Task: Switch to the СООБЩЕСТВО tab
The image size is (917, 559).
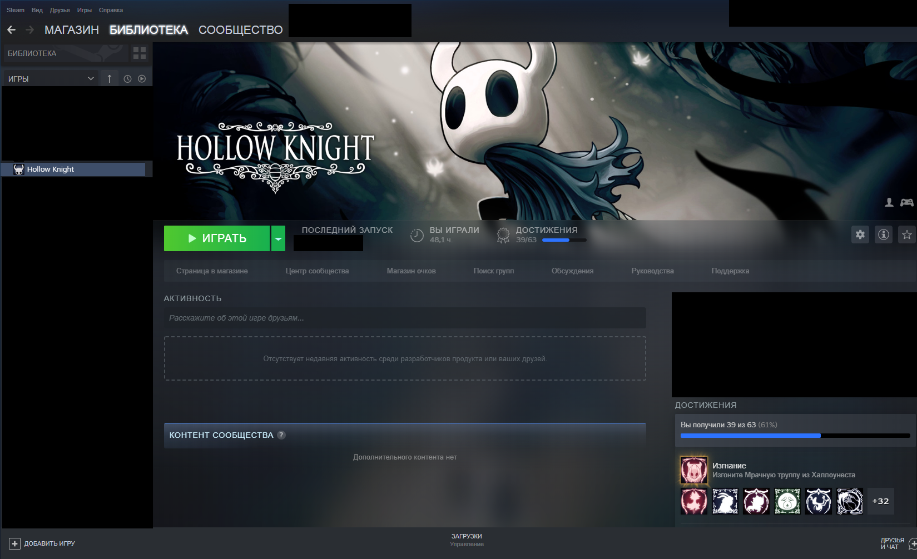Action: 241,30
